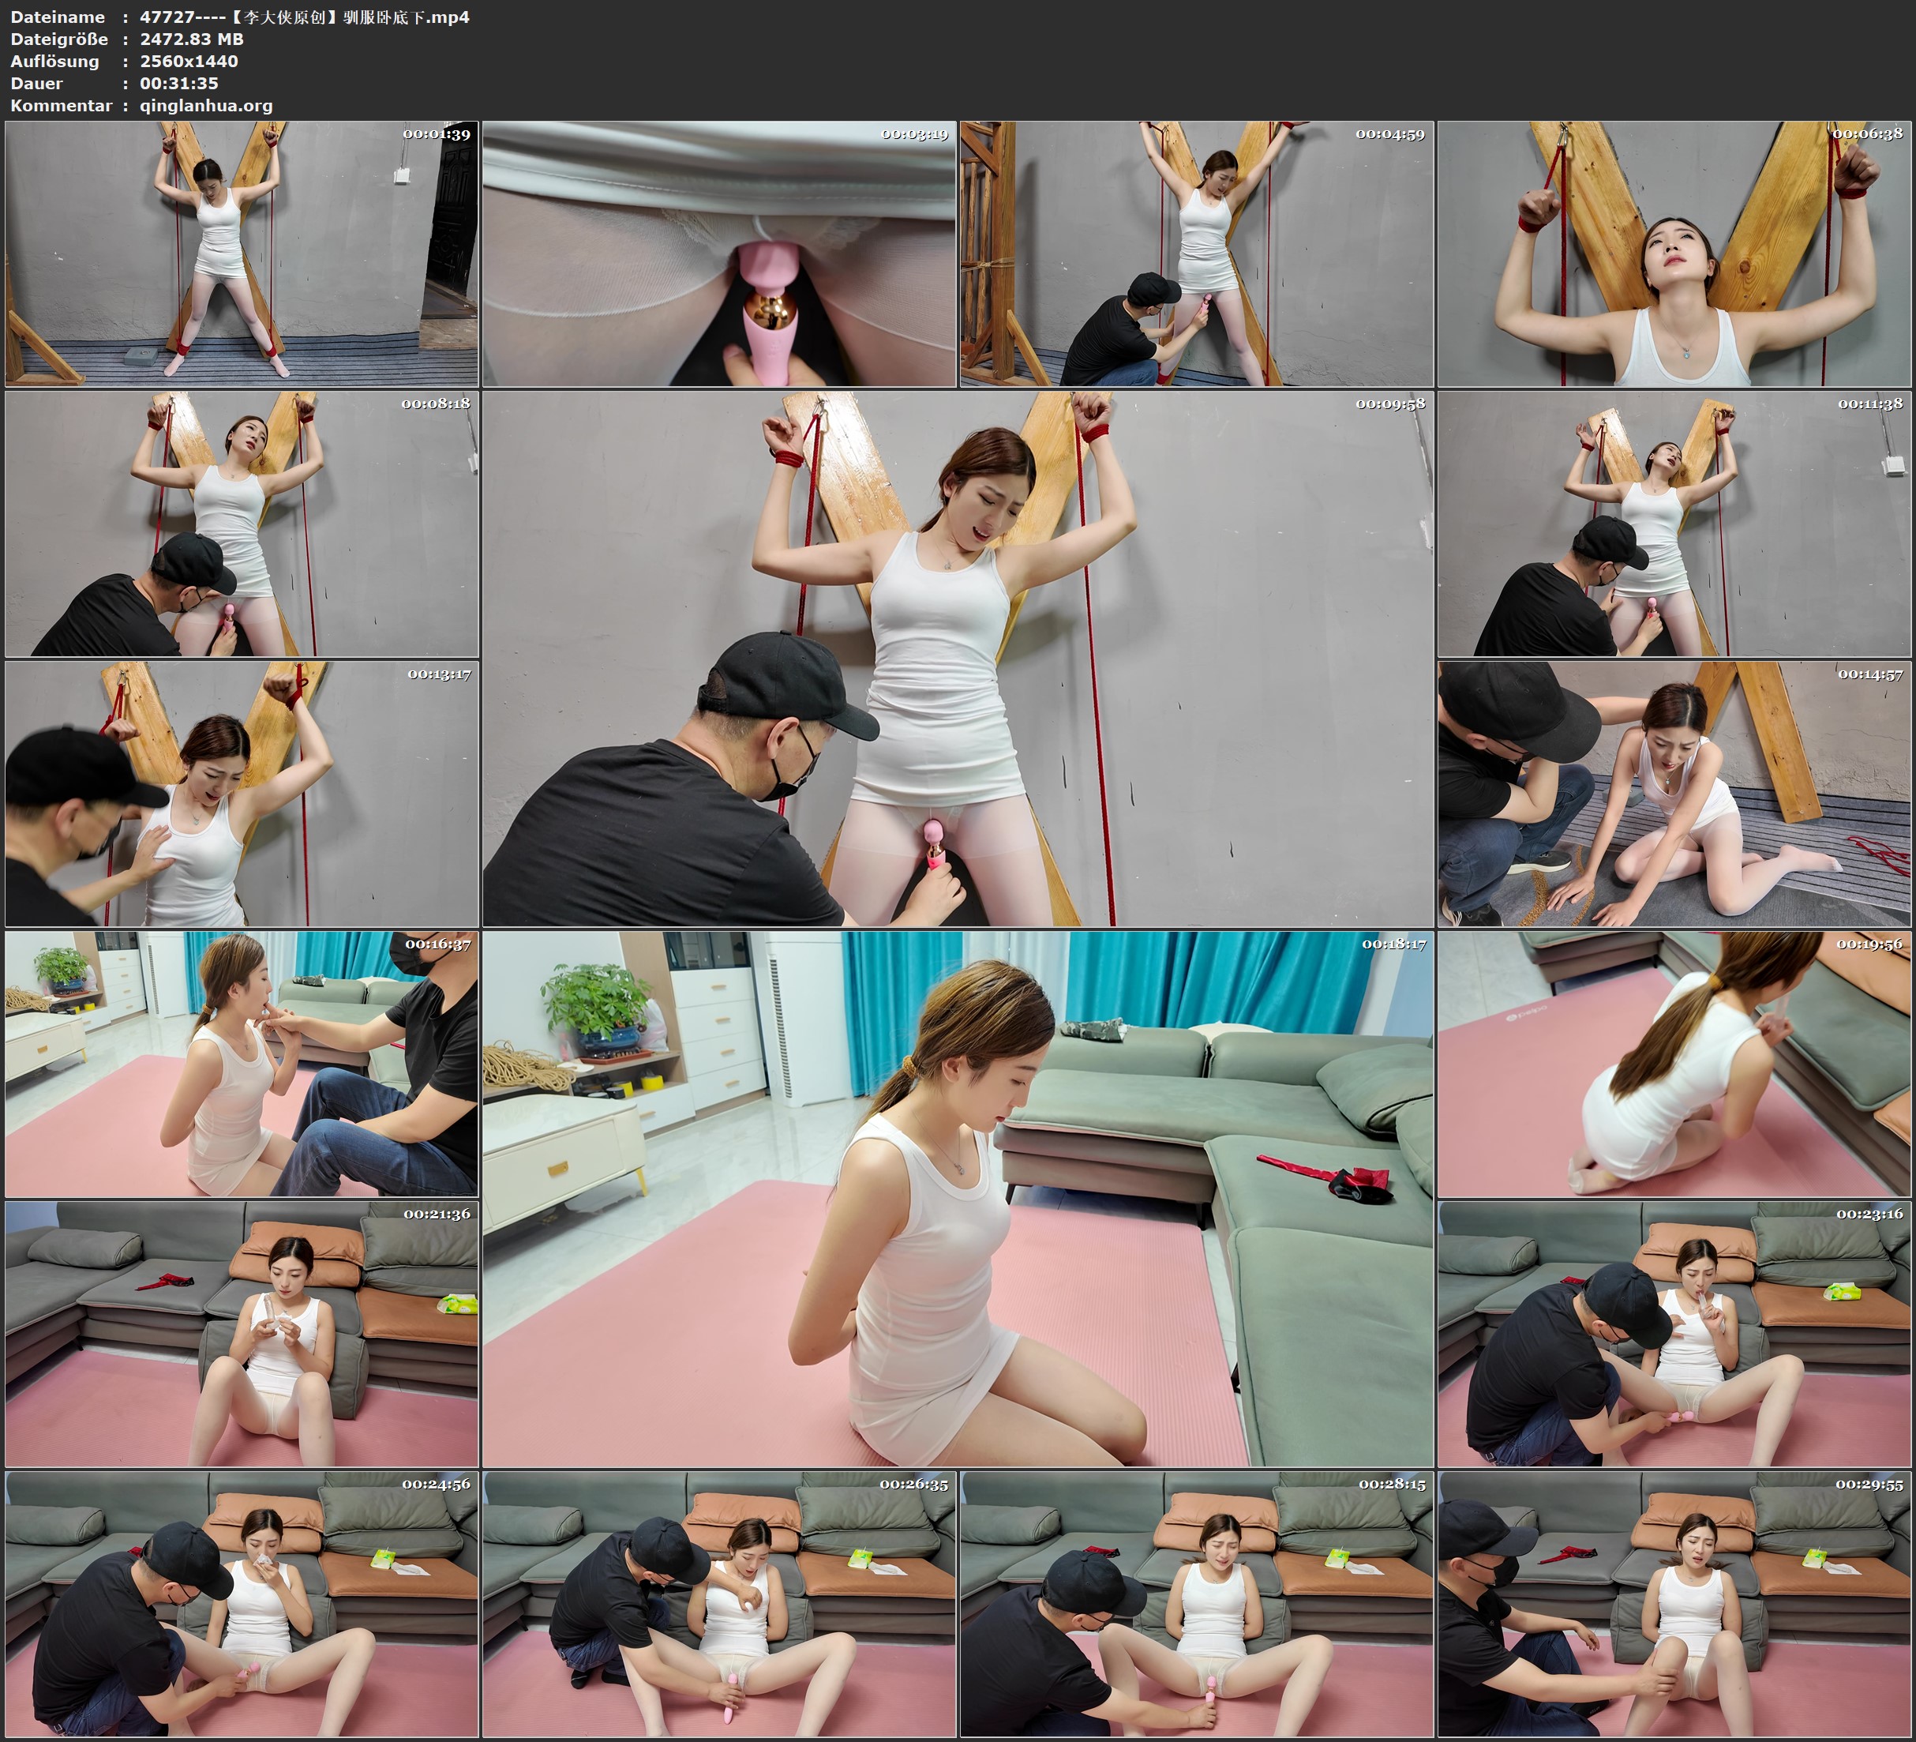1916x1742 pixels.
Task: Open the large frame stamped 00:09:58
Action: point(958,659)
